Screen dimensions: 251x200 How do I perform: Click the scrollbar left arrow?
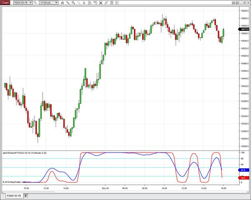coord(3,192)
